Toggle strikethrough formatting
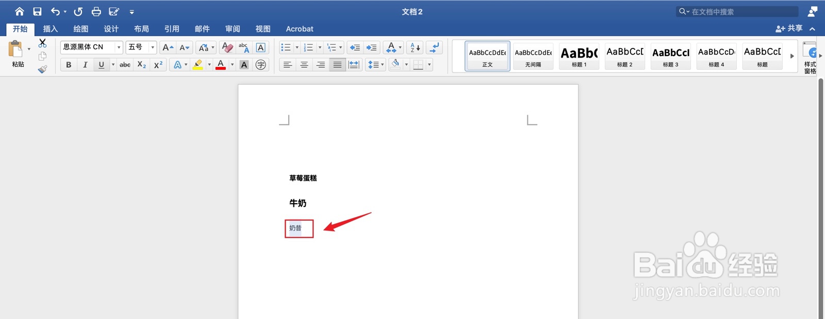 (125, 65)
